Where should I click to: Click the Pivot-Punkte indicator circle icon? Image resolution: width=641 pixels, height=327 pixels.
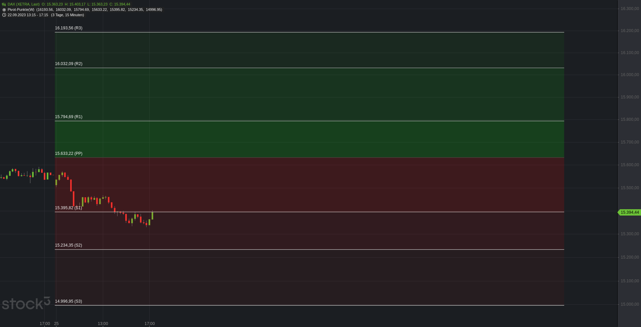coord(4,10)
